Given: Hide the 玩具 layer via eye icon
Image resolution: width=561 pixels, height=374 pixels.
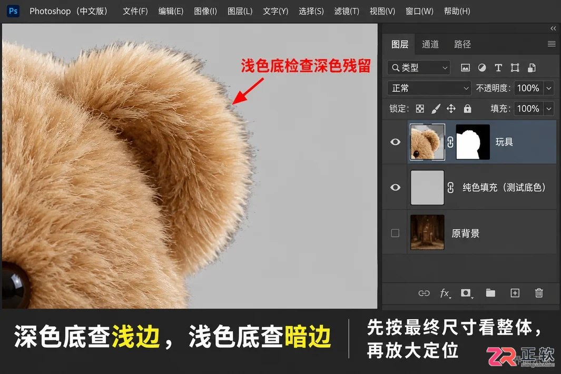Looking at the screenshot, I should coord(396,142).
